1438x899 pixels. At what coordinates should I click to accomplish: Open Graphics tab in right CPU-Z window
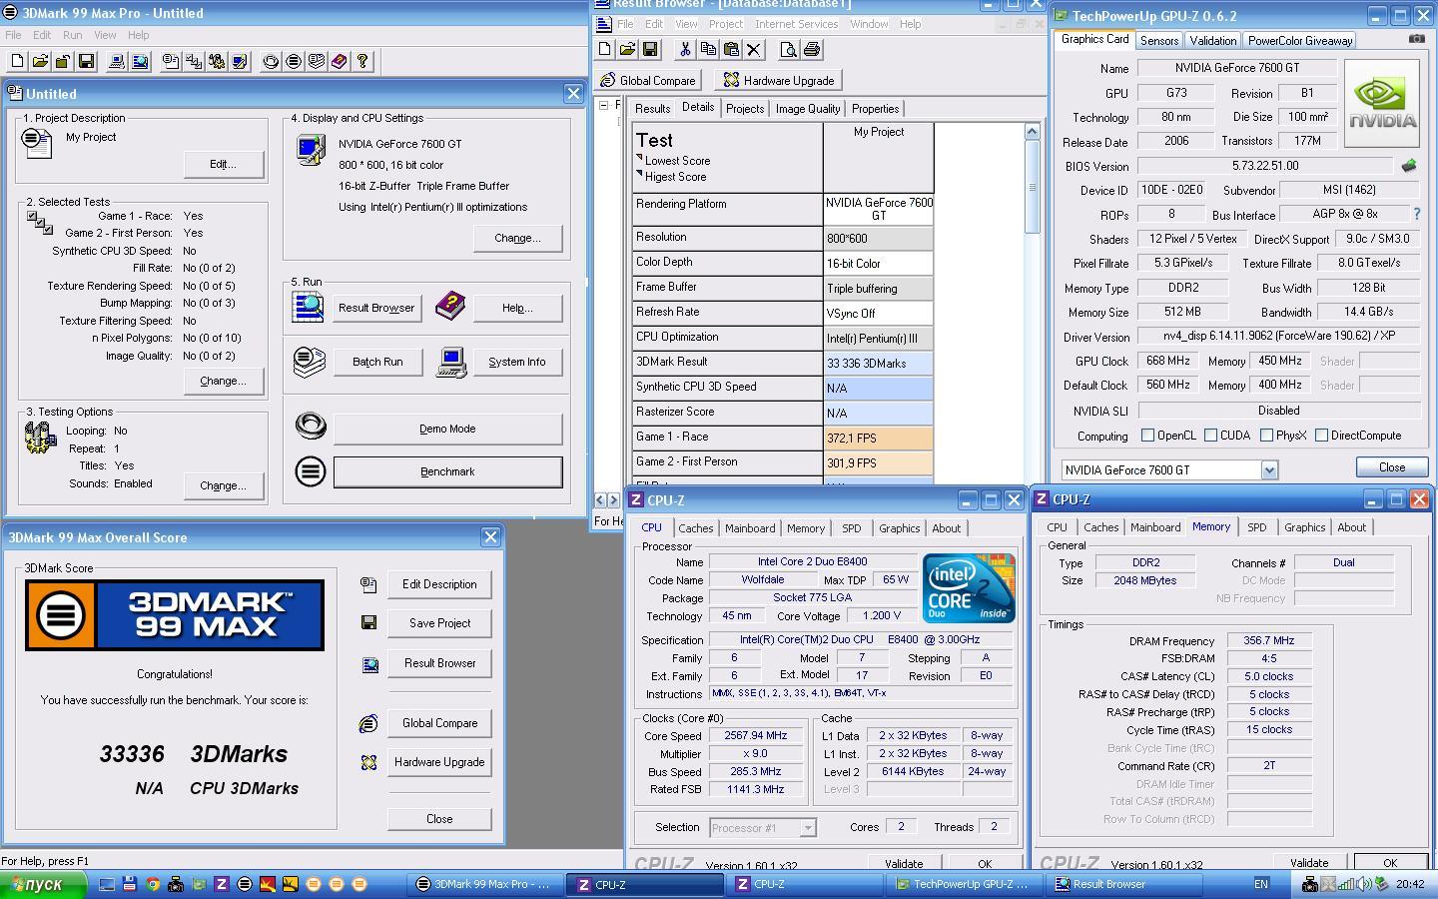(1304, 527)
